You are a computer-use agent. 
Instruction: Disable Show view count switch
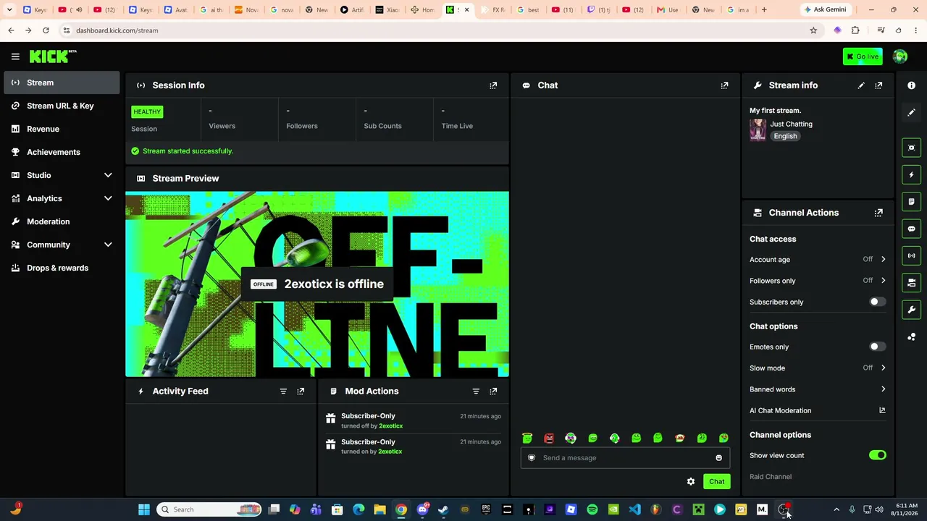tap(877, 455)
